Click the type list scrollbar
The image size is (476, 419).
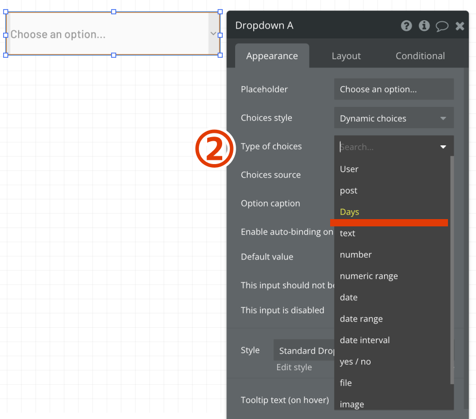coord(452,270)
